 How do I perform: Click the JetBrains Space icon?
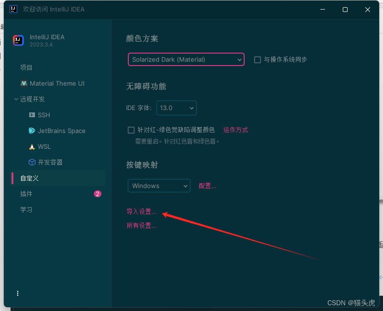pyautogui.click(x=32, y=131)
